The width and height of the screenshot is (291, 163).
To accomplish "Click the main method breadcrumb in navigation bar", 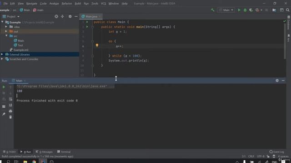I will click(x=38, y=10).
